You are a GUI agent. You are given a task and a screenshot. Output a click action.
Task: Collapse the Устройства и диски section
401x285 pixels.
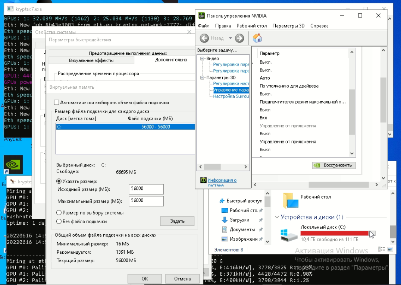click(277, 217)
